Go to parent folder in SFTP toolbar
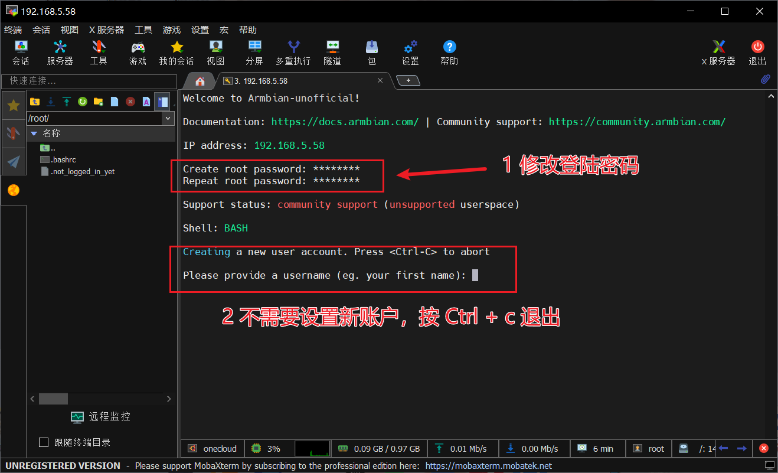 click(35, 102)
